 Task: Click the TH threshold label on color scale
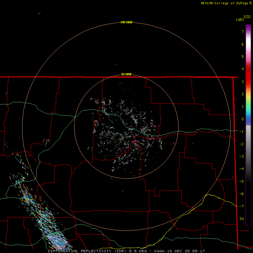pos(241,219)
